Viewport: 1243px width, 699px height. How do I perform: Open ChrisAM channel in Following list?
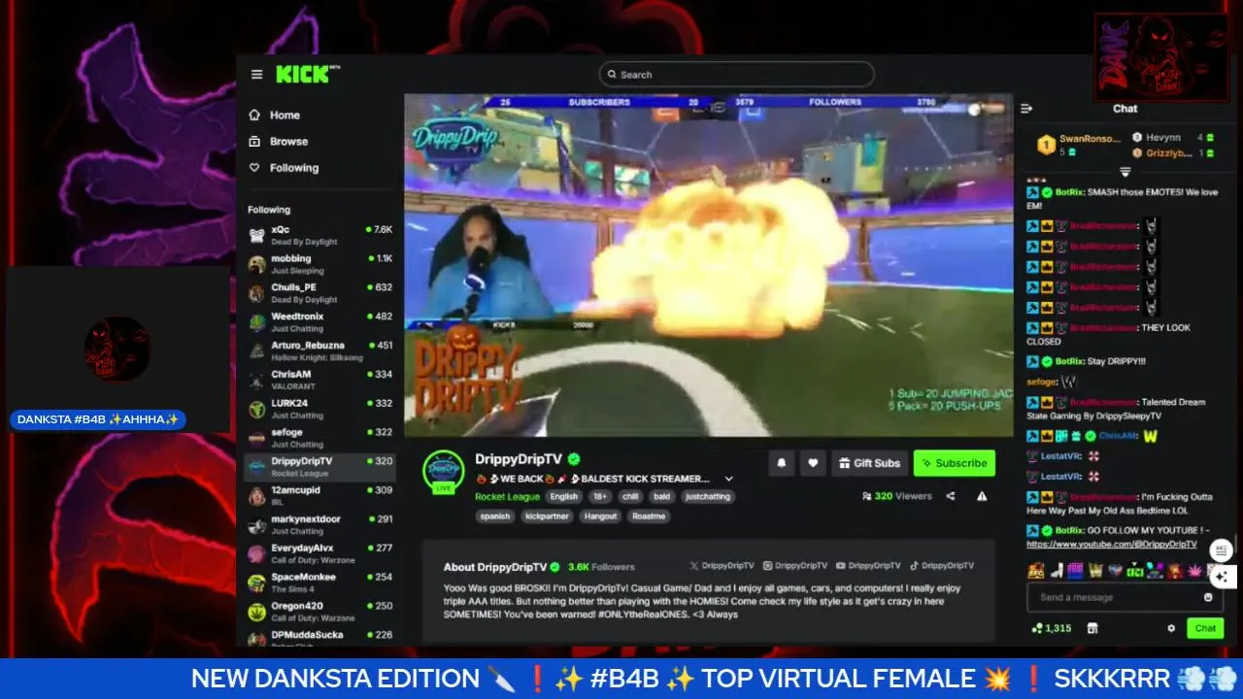[319, 380]
